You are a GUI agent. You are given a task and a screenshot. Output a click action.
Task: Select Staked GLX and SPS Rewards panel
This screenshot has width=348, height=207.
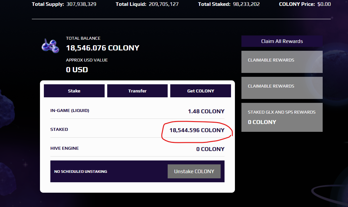tap(282, 117)
